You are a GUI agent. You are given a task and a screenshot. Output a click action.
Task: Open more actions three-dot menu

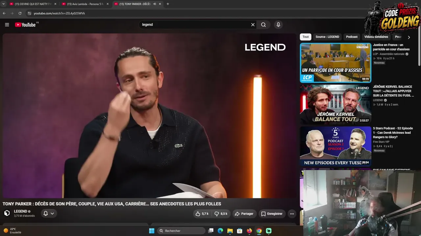[x=292, y=214]
